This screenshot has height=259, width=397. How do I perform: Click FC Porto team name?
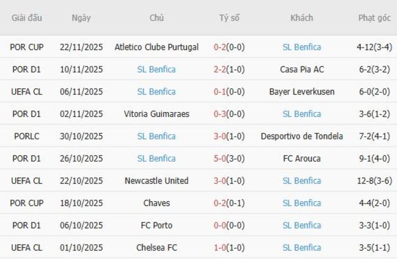(x=156, y=225)
